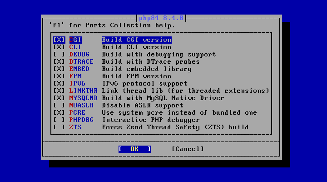This screenshot has width=327, height=182.
Task: Select the NOASLR option label
Action: tap(81, 105)
